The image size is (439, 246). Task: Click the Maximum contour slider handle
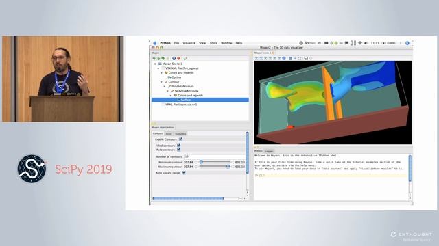tap(228, 167)
